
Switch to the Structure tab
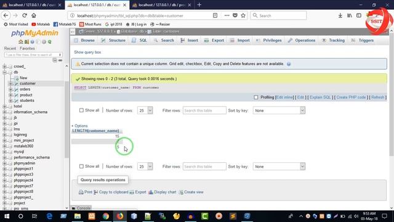pyautogui.click(x=113, y=40)
